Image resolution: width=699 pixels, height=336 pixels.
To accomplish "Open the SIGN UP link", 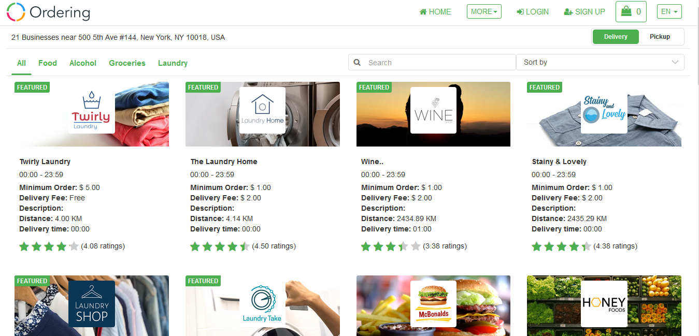I will pos(584,12).
